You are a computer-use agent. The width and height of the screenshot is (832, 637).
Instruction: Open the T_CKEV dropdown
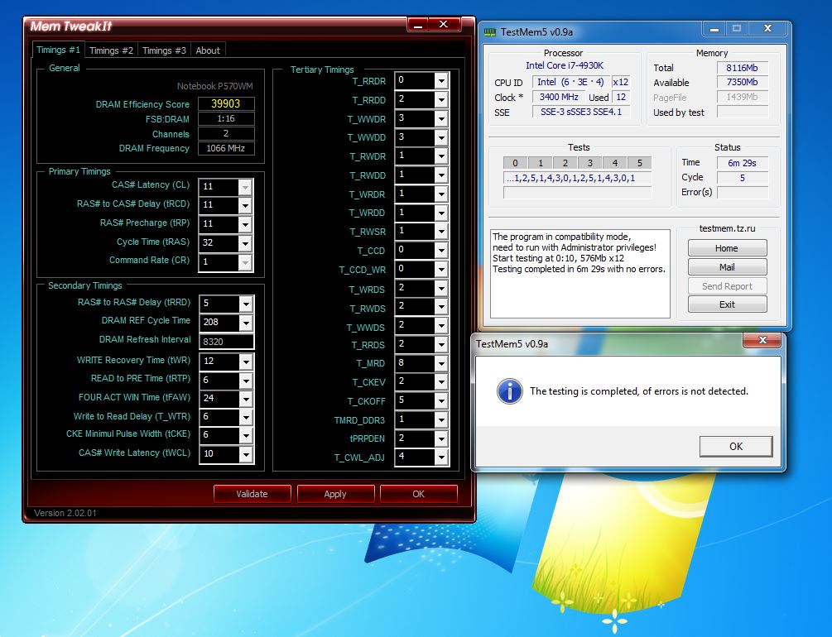[x=441, y=382]
